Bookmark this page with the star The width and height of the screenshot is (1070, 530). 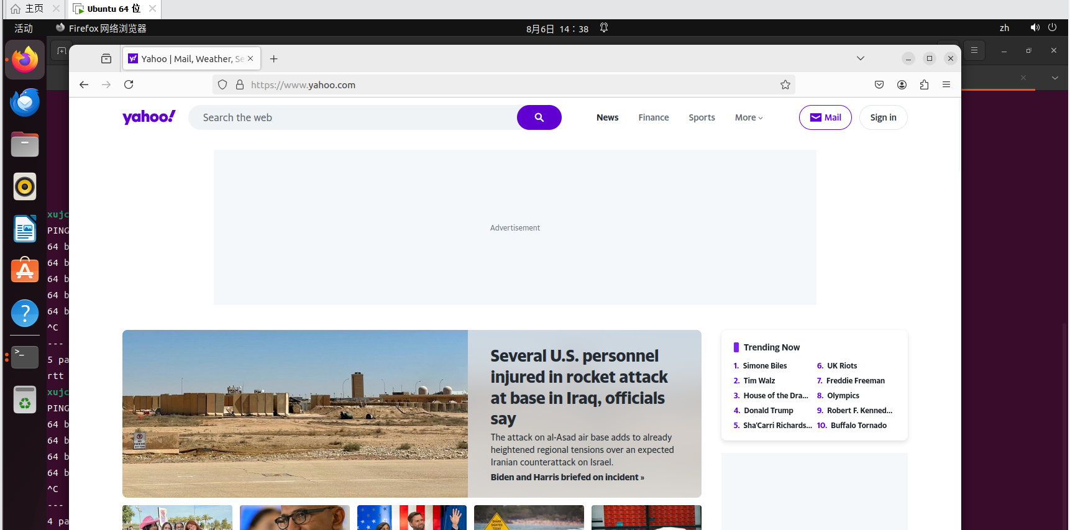785,85
